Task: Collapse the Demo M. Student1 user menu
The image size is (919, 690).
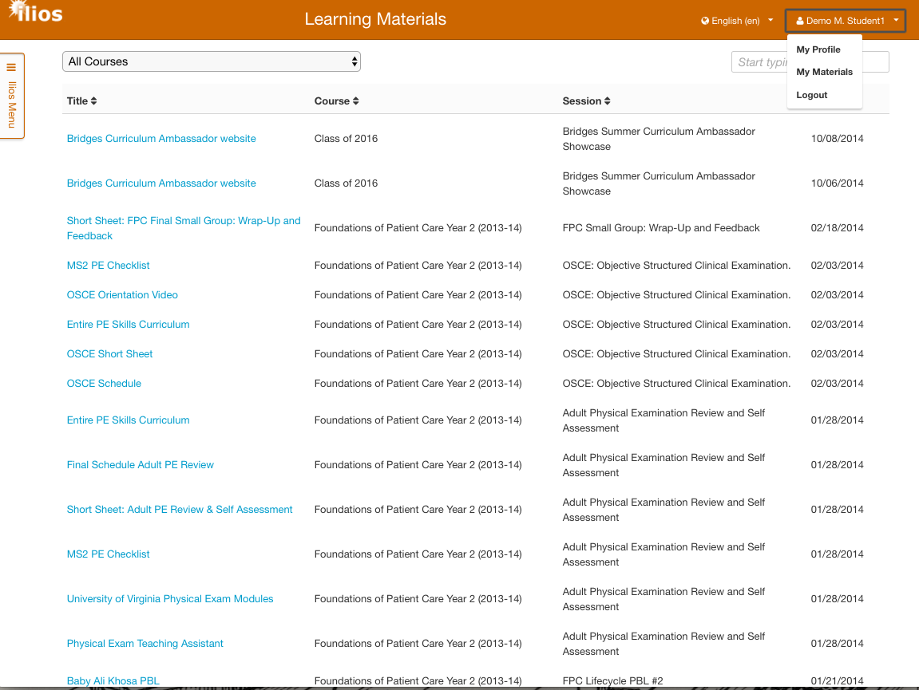Action: [846, 21]
